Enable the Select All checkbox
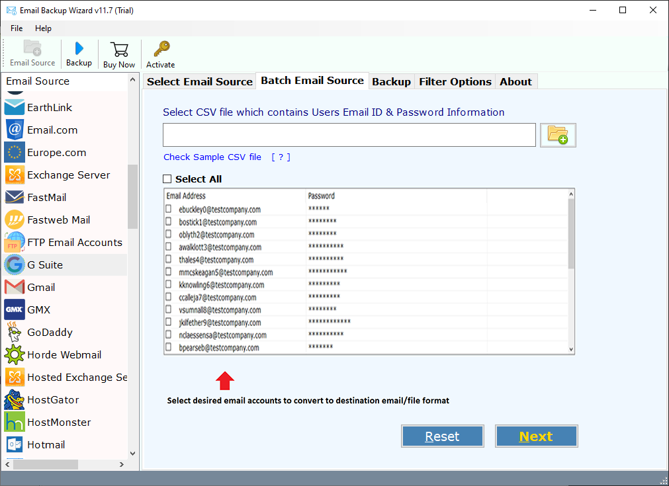The width and height of the screenshot is (669, 486). pos(167,179)
